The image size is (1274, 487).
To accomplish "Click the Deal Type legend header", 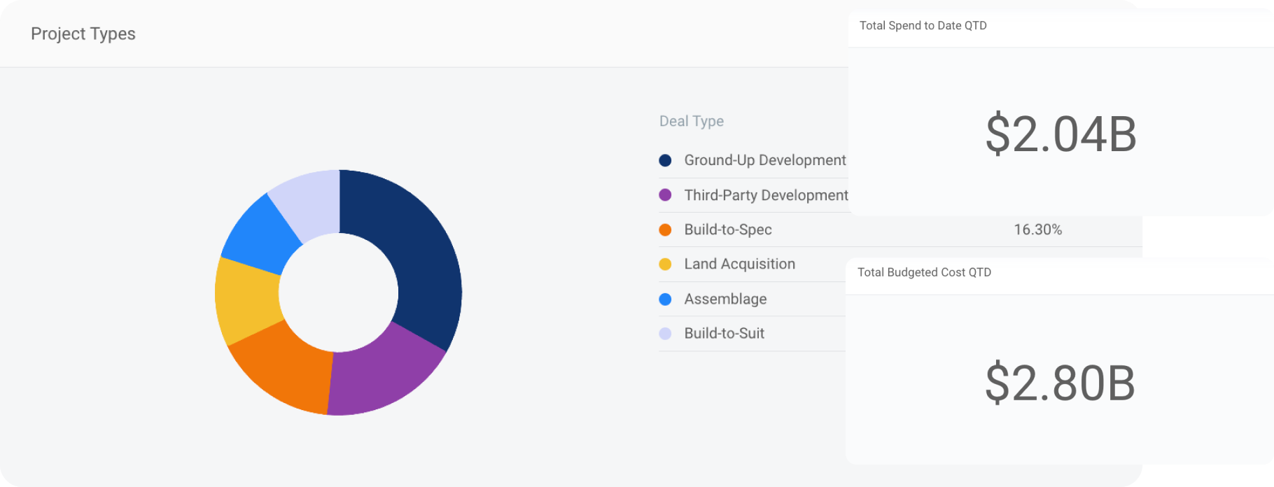I will [692, 121].
